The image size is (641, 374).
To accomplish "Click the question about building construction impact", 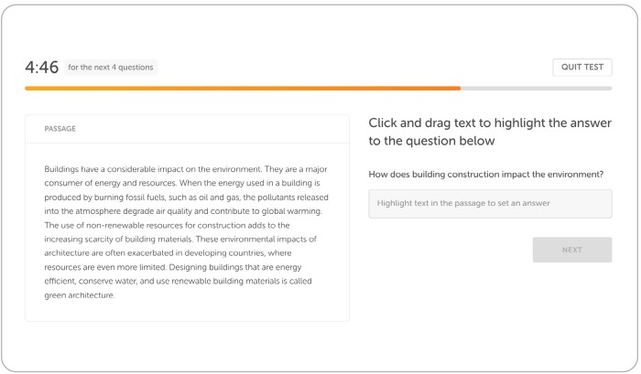I will click(x=485, y=175).
